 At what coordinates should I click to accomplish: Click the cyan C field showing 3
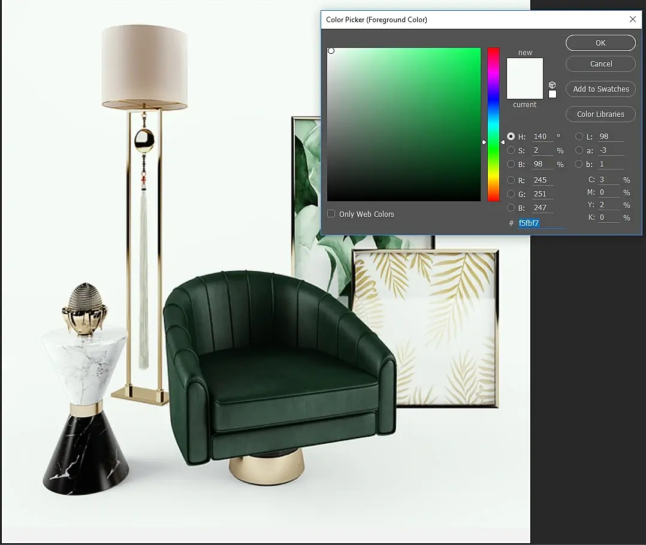(609, 180)
